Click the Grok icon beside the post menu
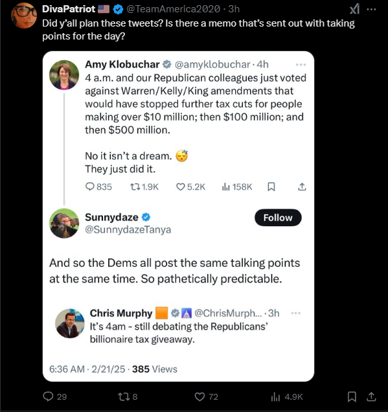This screenshot has width=388, height=412. [354, 10]
